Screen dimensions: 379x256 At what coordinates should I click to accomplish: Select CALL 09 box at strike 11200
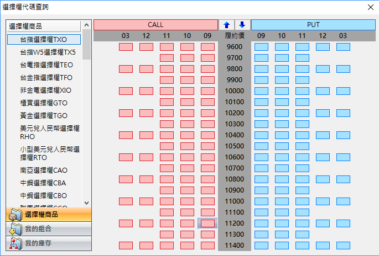pyautogui.click(x=207, y=223)
